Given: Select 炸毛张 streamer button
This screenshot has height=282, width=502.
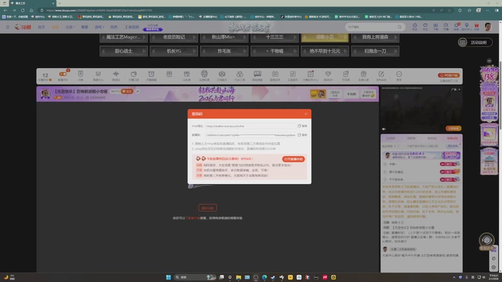Looking at the screenshot, I should [x=224, y=51].
